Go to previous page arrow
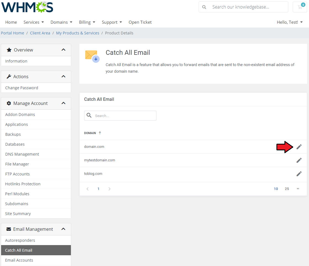 click(x=88, y=189)
